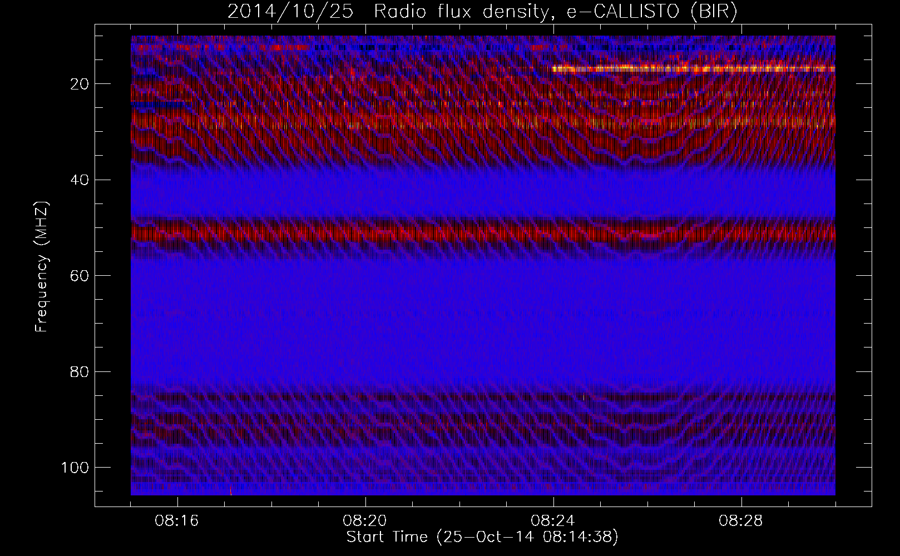900x556 pixels.
Task: Click the '08:20' time tick label
Action: (x=365, y=521)
